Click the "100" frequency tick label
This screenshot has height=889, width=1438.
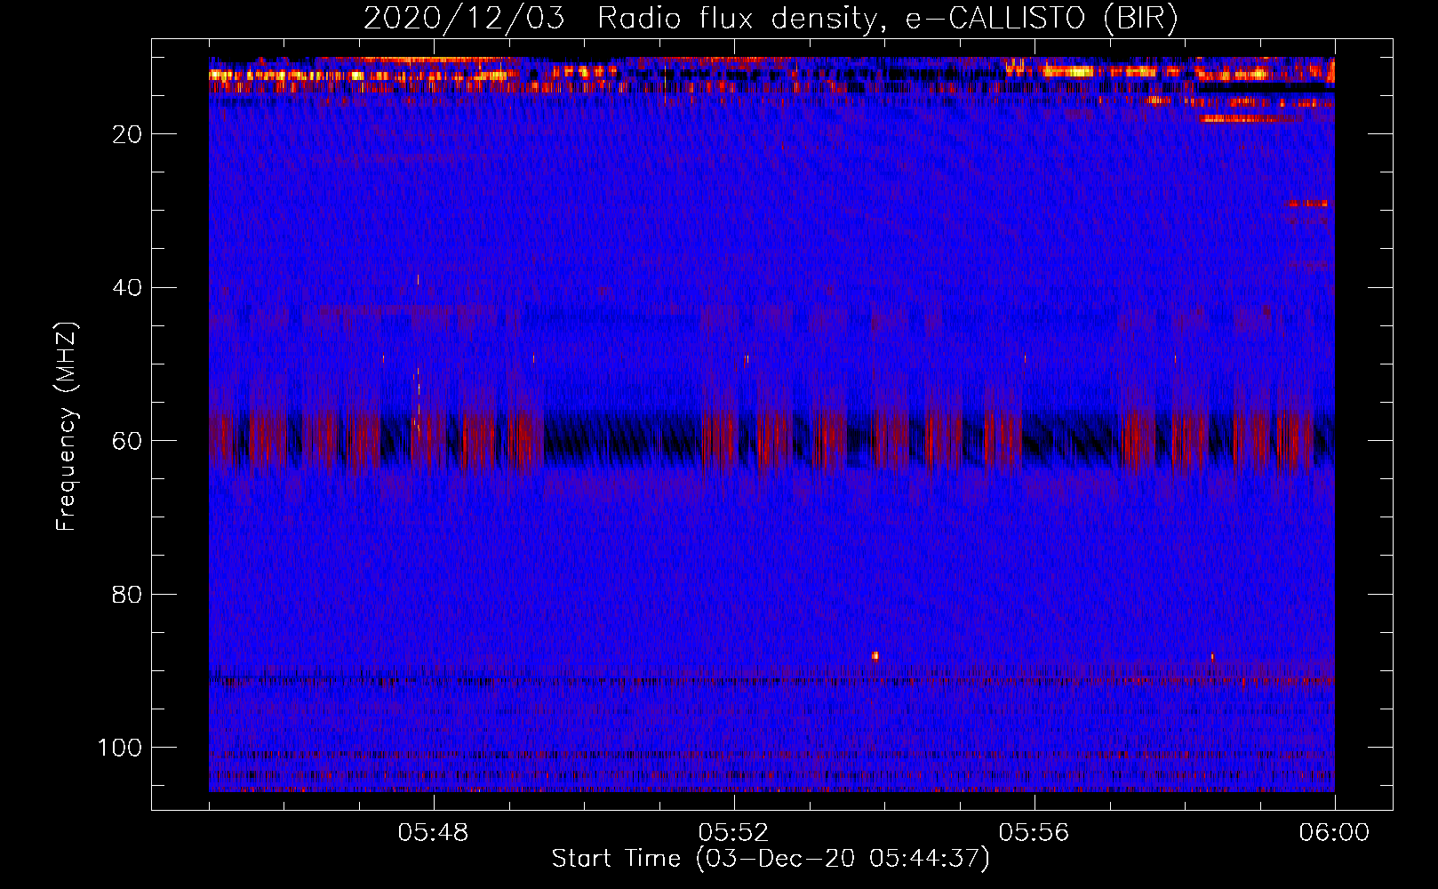[120, 748]
